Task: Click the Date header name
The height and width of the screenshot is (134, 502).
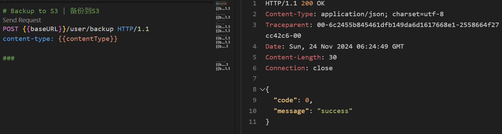Action: coord(273,47)
